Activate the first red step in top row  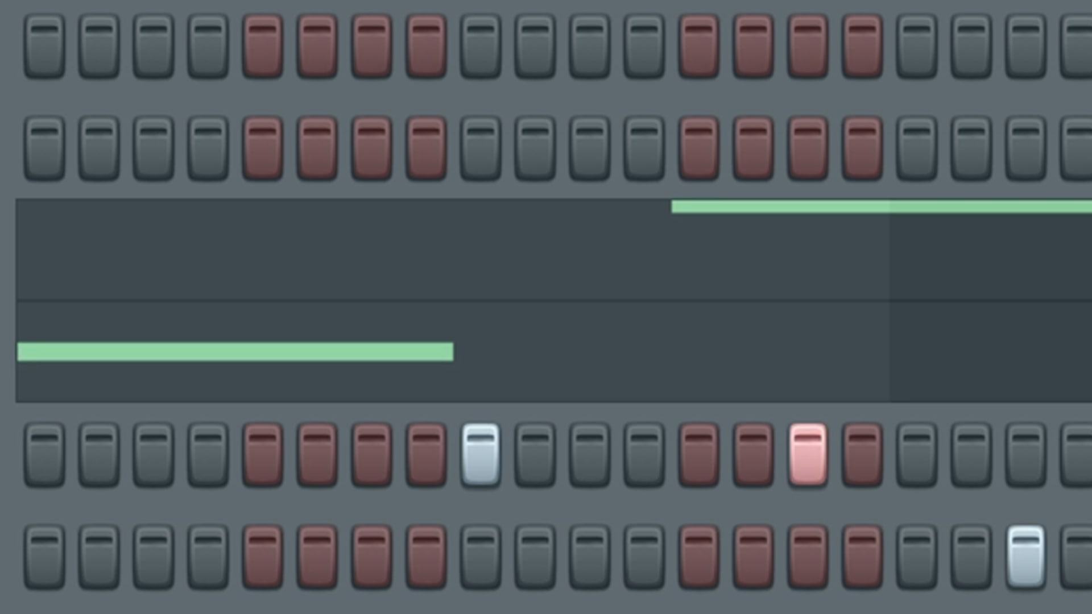[x=263, y=46]
